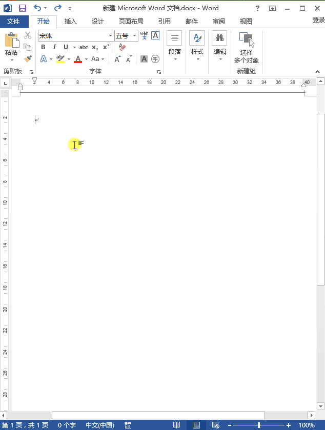This screenshot has width=325, height=430.
Task: Open the 编辑 (Editing) group button
Action: click(x=219, y=46)
